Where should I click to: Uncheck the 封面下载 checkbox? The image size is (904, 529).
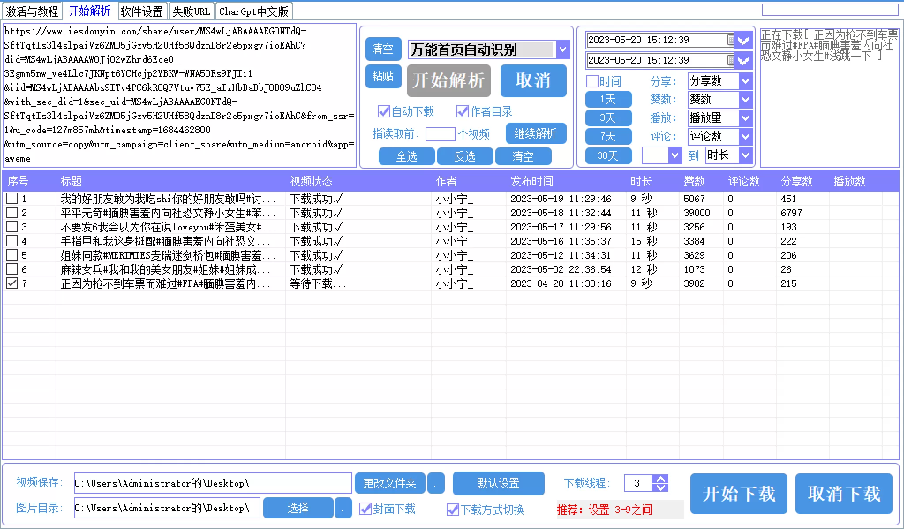[365, 509]
